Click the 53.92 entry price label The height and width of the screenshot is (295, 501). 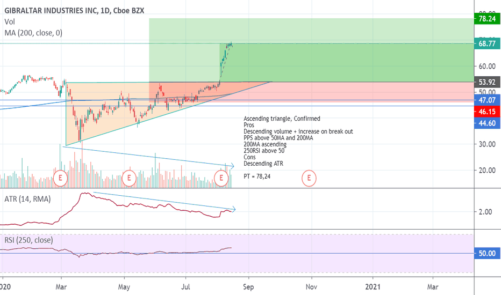point(487,82)
